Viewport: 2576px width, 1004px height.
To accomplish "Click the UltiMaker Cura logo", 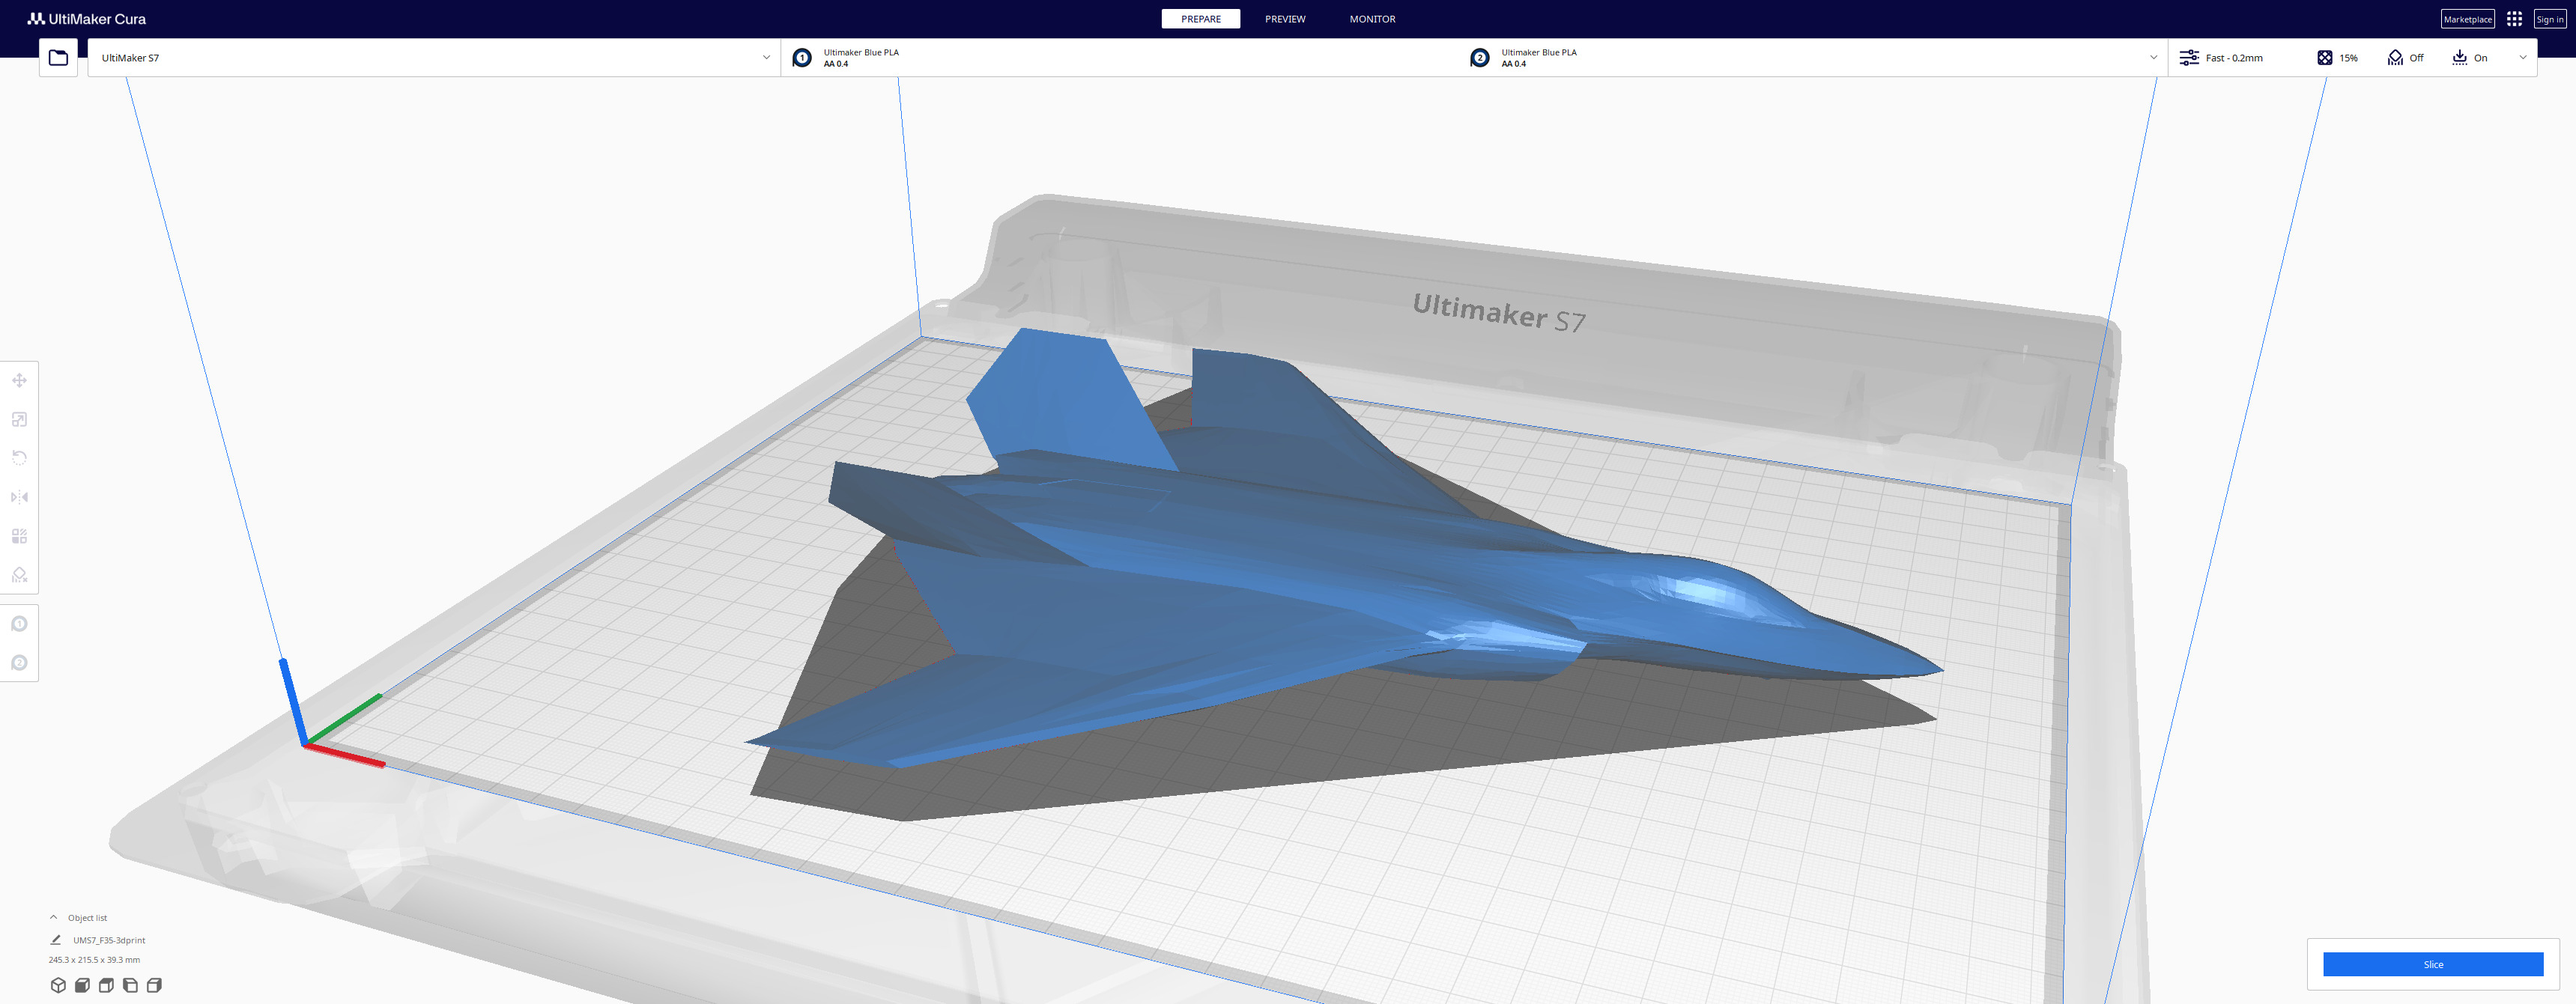I will [87, 19].
